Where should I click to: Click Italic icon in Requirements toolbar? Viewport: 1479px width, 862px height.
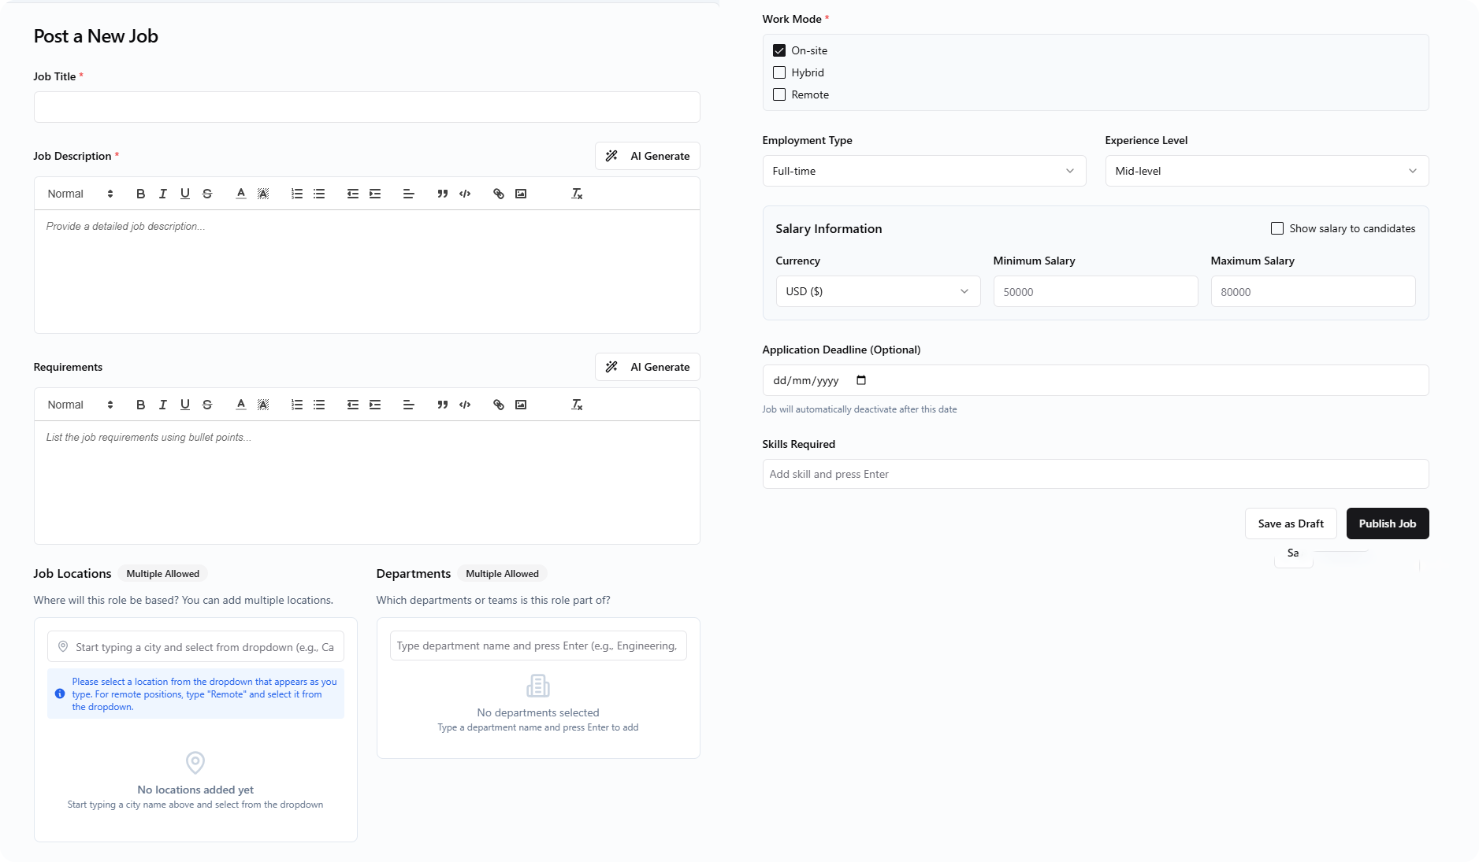coord(162,405)
